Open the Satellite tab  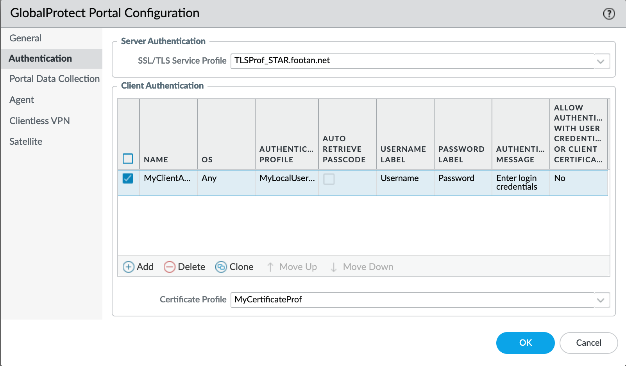pyautogui.click(x=52, y=142)
